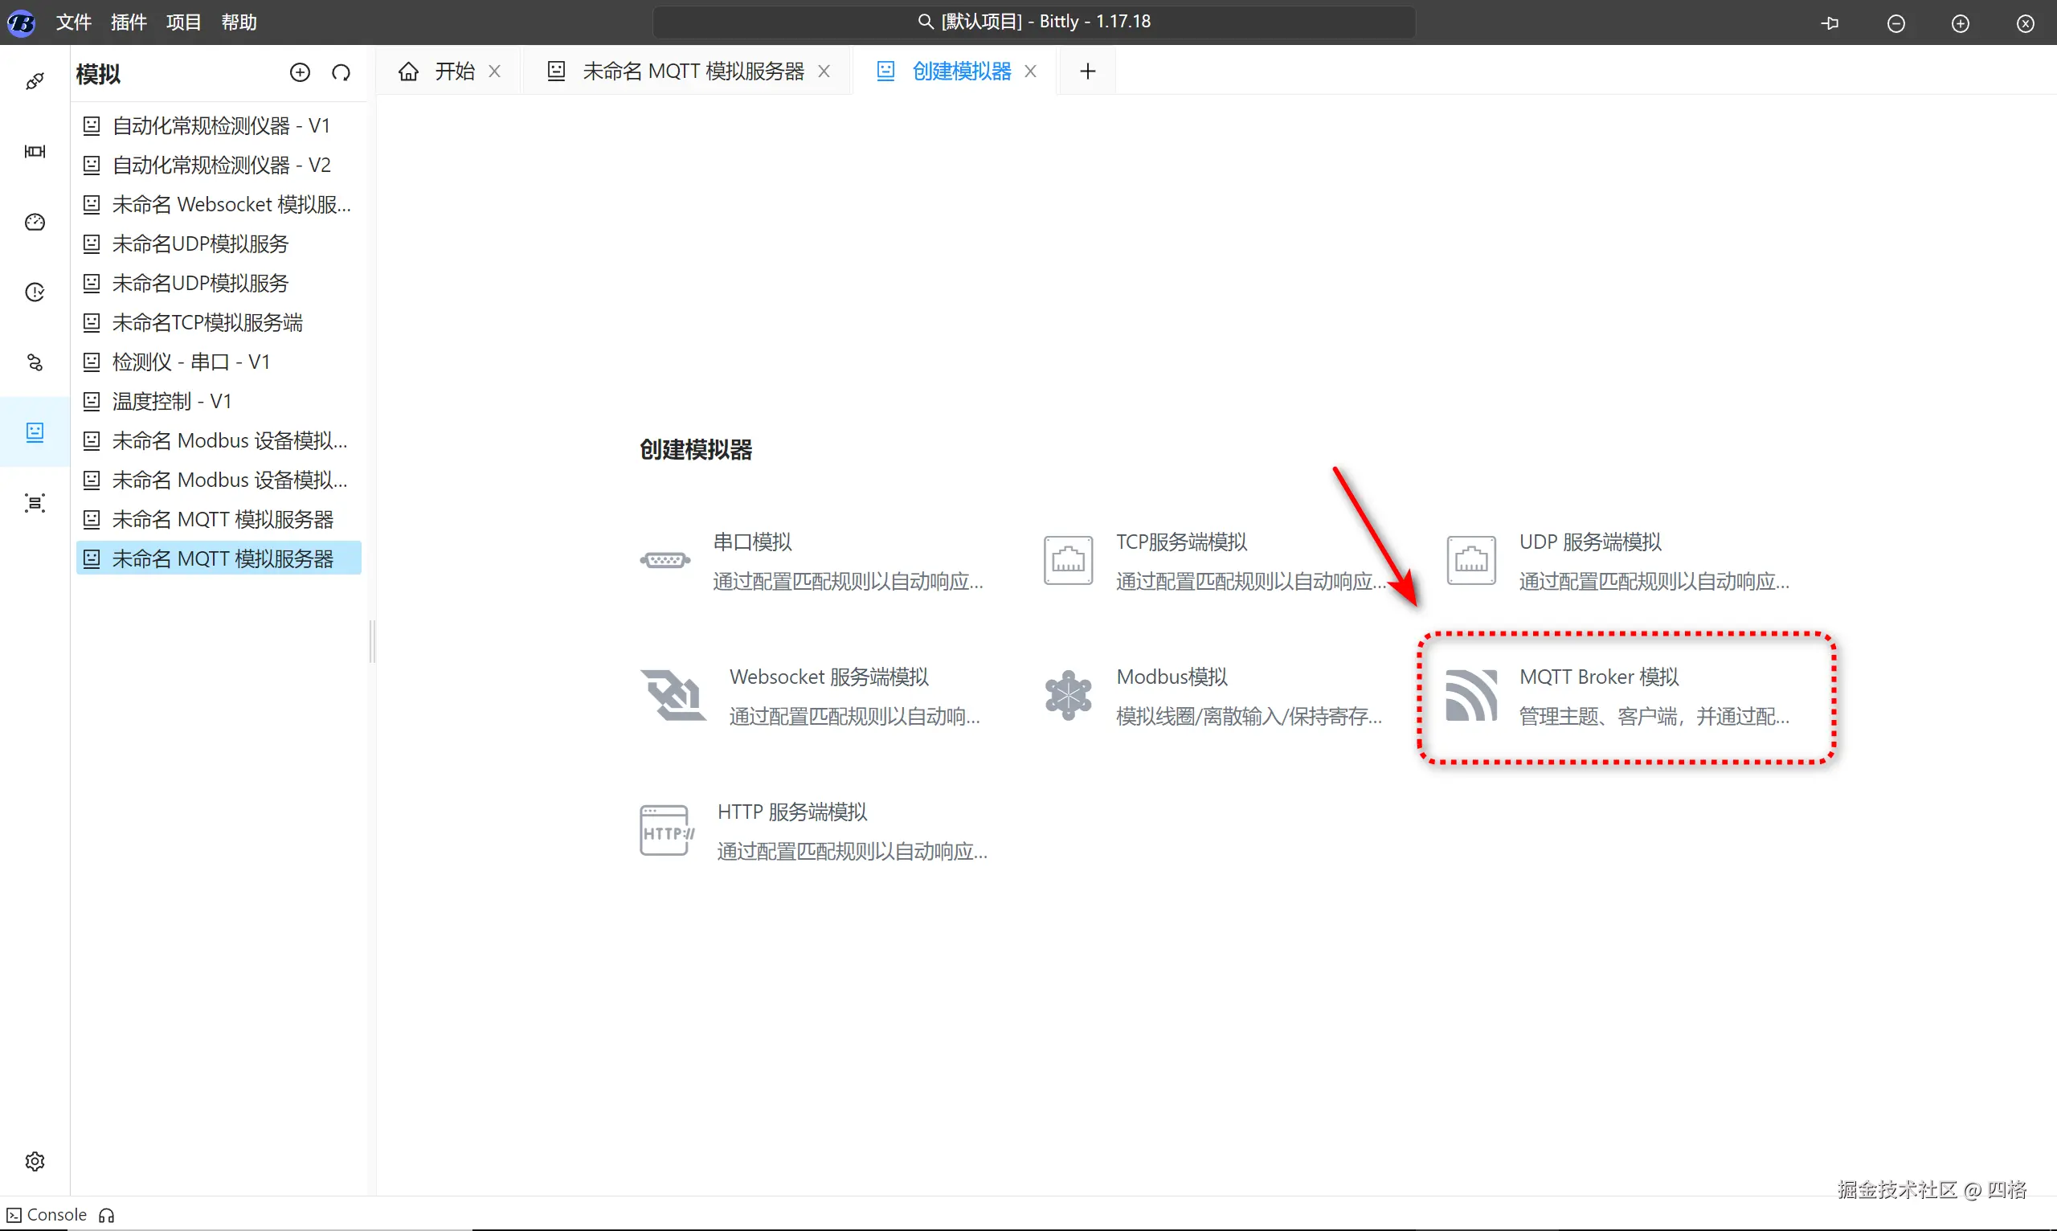Click the Modbus simulator icon
The height and width of the screenshot is (1231, 2057).
[1068, 695]
